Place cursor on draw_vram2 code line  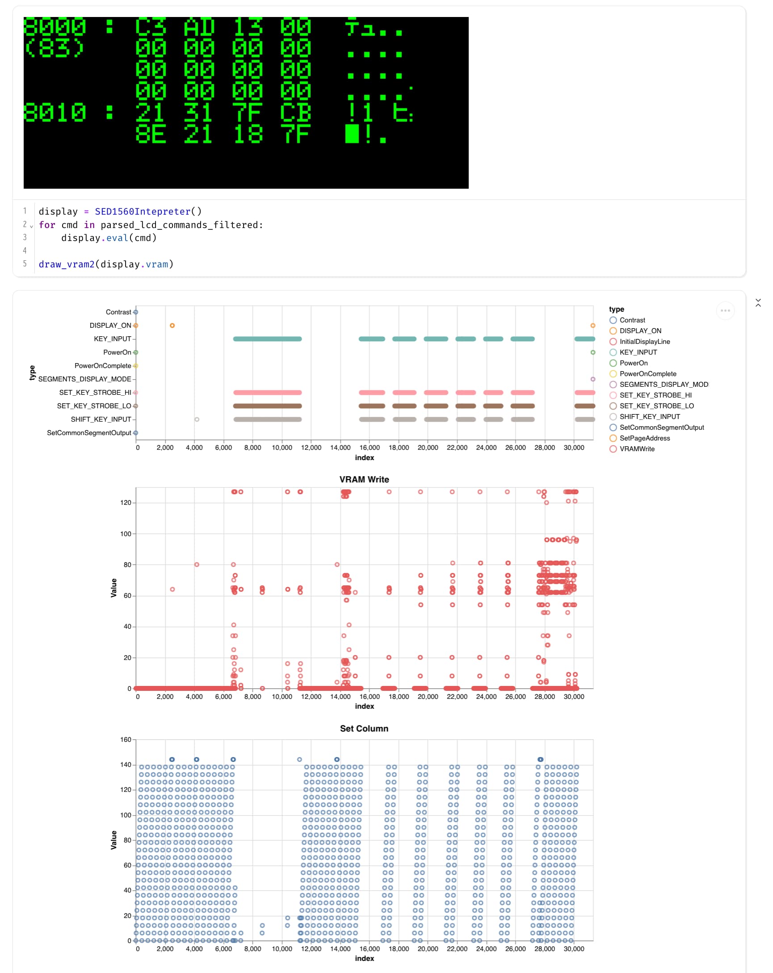(106, 264)
